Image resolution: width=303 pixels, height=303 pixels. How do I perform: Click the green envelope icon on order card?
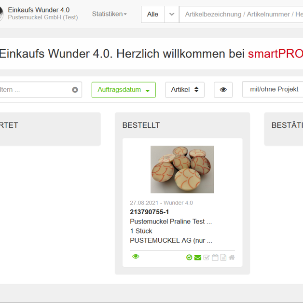click(197, 257)
